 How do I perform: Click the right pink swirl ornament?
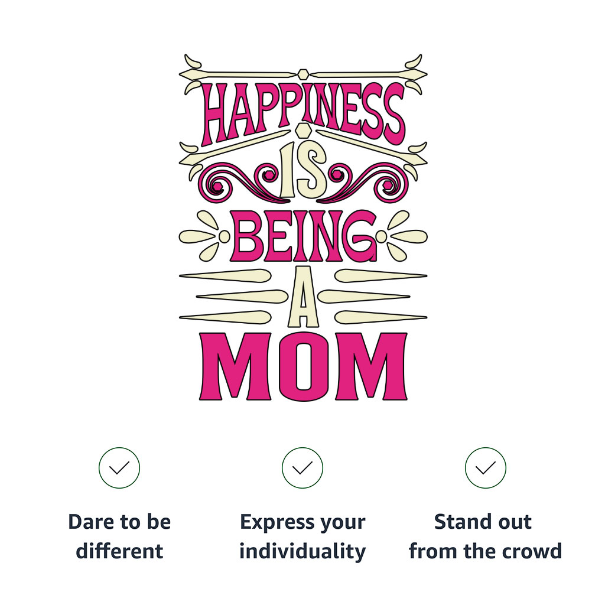click(x=363, y=183)
